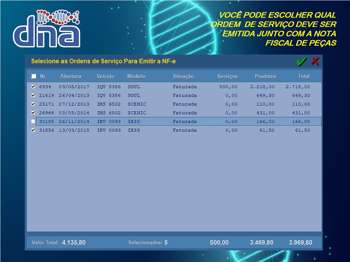Select order number 21619 cell
The height and width of the screenshot is (262, 350).
click(x=47, y=95)
